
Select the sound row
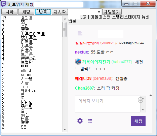[32, 74]
